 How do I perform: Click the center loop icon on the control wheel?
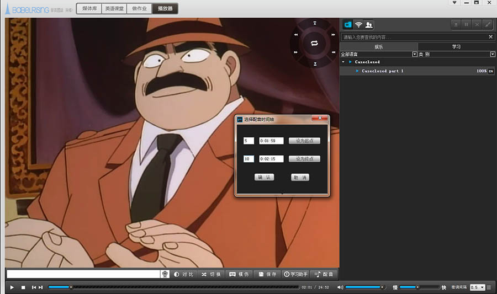314,44
